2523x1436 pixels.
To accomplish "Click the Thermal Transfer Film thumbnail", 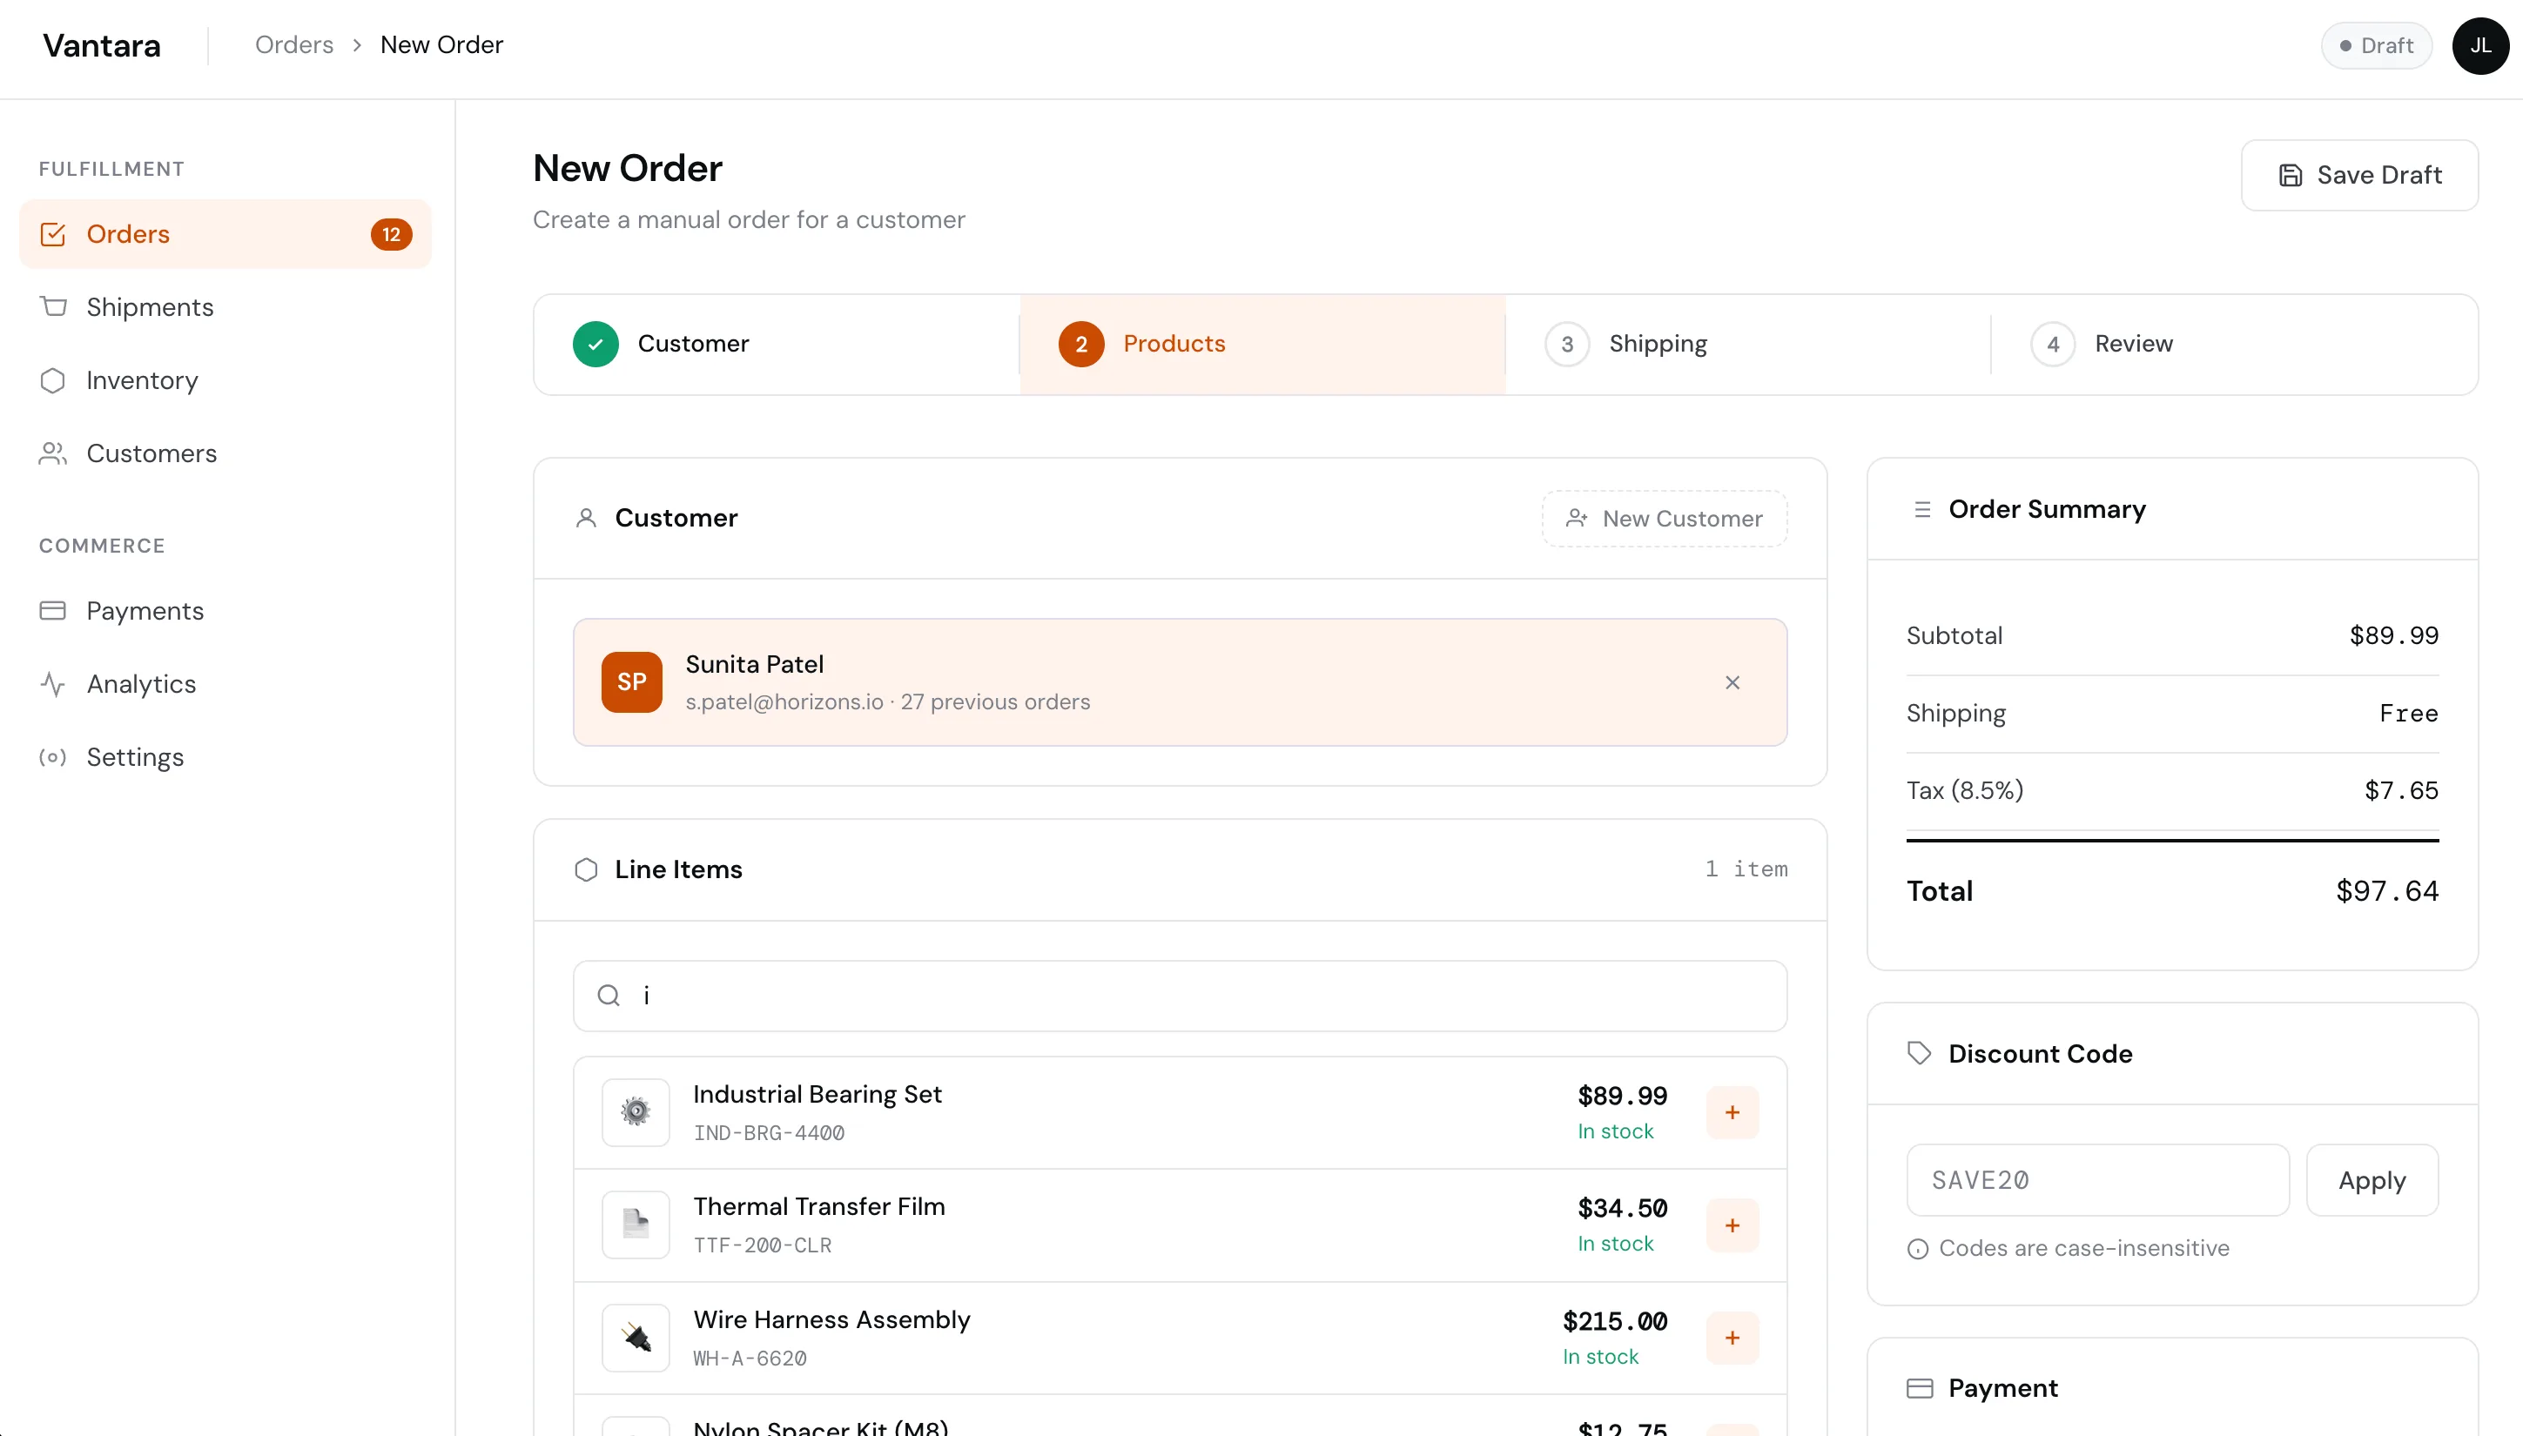I will pos(636,1225).
